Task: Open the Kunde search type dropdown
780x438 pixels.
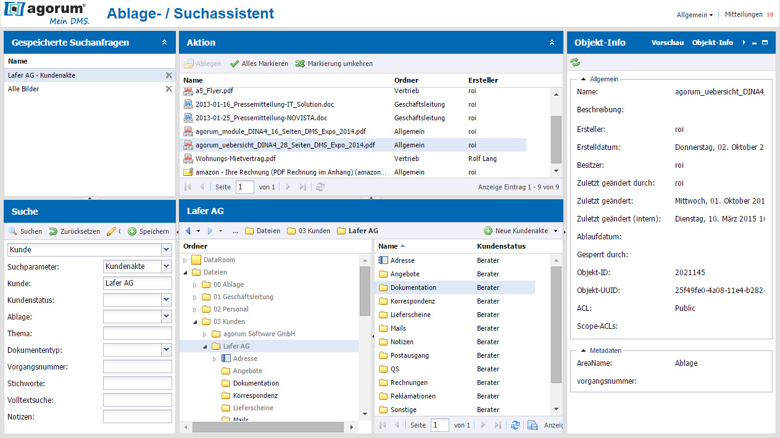Action: pyautogui.click(x=166, y=249)
